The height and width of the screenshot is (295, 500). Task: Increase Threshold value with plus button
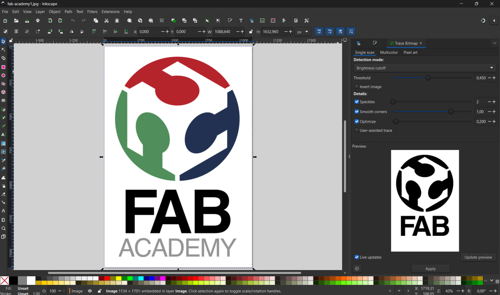(494, 78)
